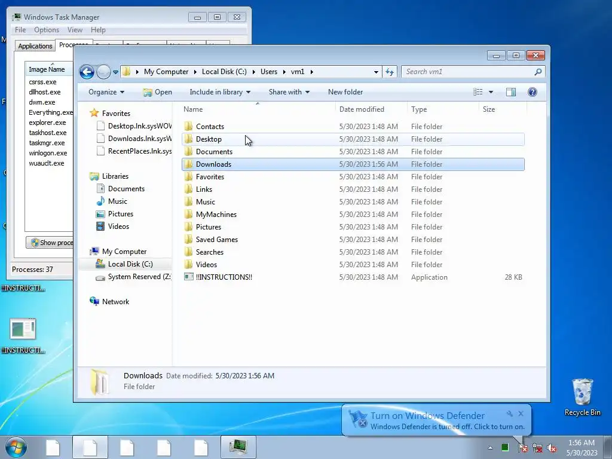
Task: Select the Downloads row text
Action: (213, 164)
